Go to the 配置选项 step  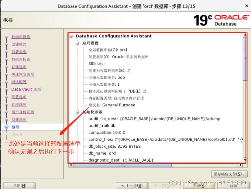[x=19, y=97]
